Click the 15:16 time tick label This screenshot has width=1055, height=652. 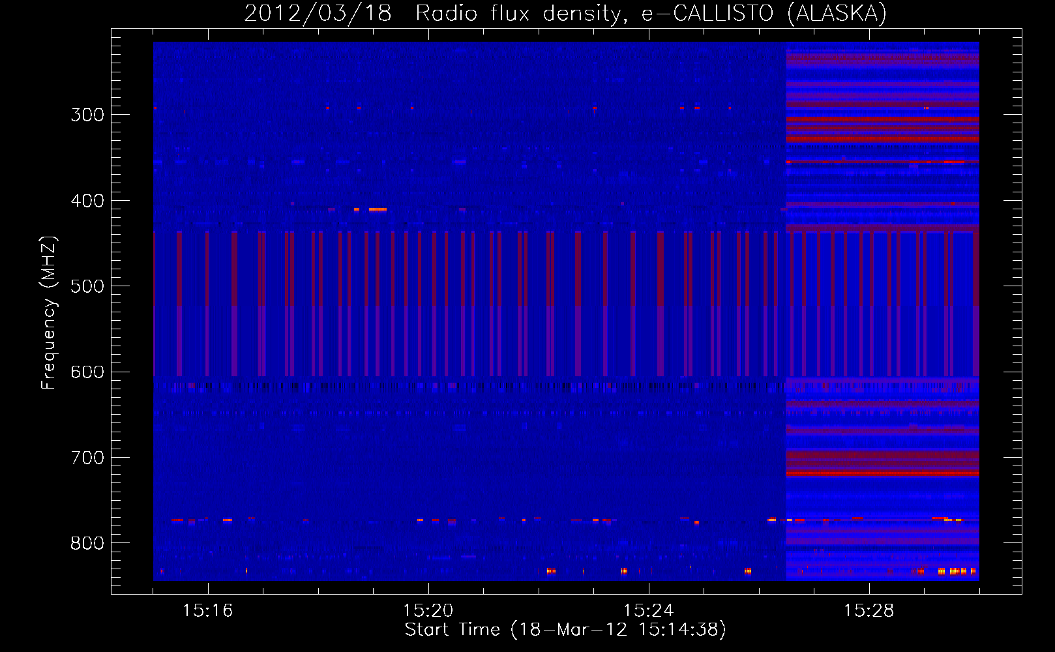(208, 611)
